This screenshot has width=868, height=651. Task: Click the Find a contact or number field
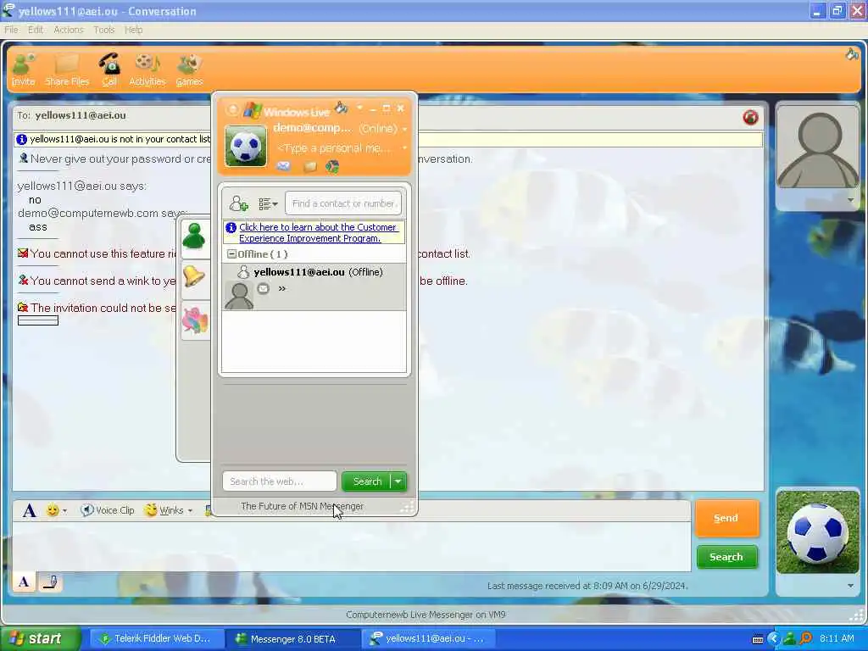pos(343,203)
